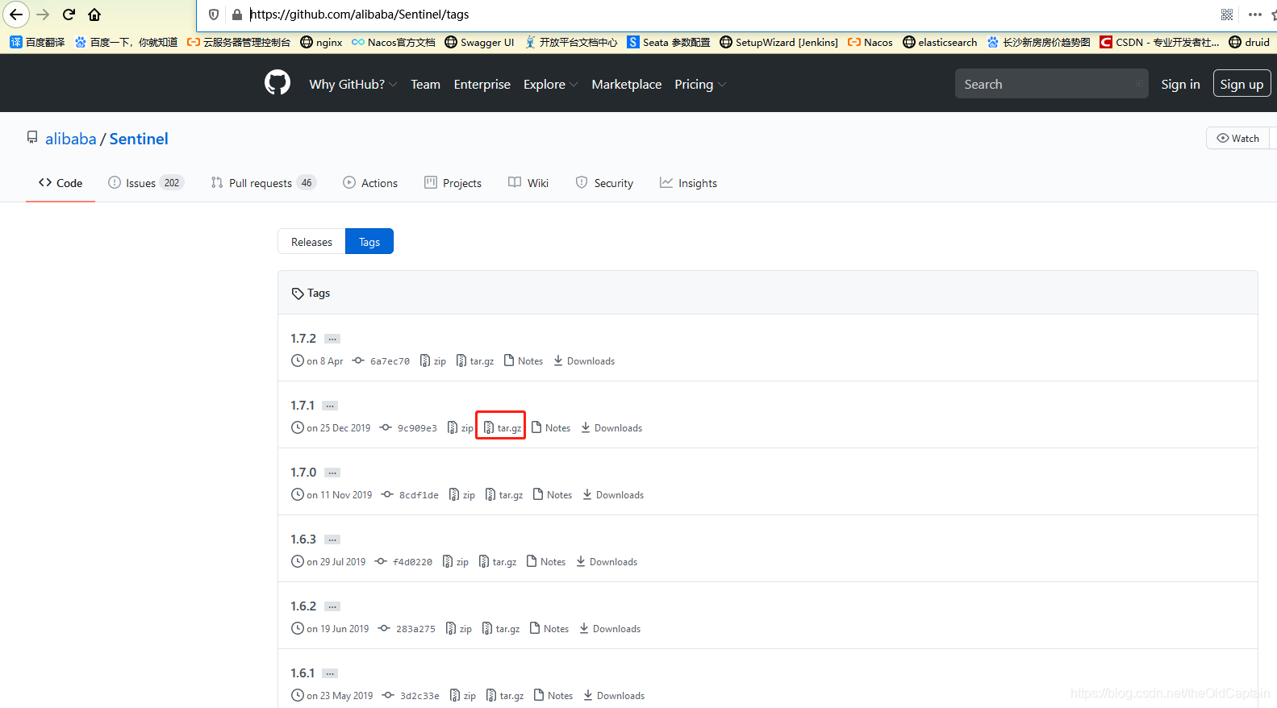Switch to the Releases view

311,242
